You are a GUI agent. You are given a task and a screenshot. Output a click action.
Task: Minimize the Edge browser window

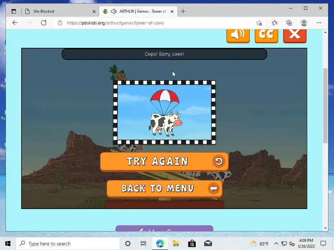point(291,8)
